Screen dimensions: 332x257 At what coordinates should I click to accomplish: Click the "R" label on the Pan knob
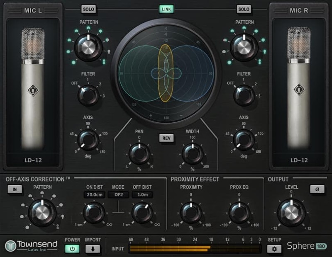(151, 167)
